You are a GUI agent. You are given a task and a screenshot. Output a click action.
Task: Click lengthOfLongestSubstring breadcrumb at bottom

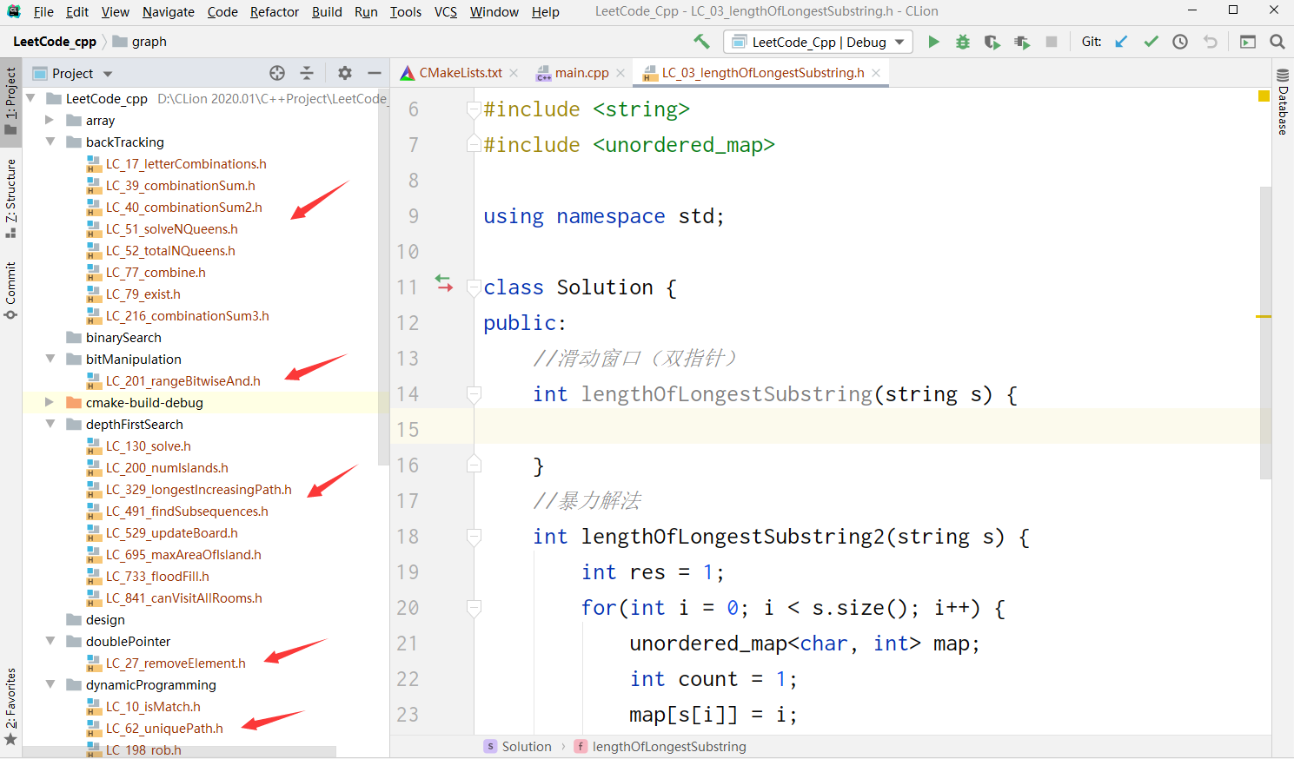point(660,747)
